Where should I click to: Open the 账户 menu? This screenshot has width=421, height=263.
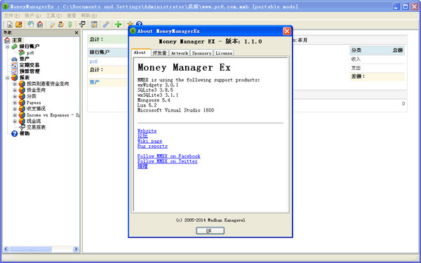33,15
